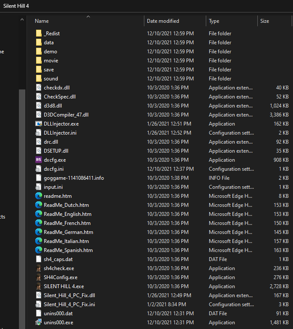Click the Edge icon for ReadMe_Spanish.htm
This screenshot has height=329, width=293.
[x=39, y=250]
